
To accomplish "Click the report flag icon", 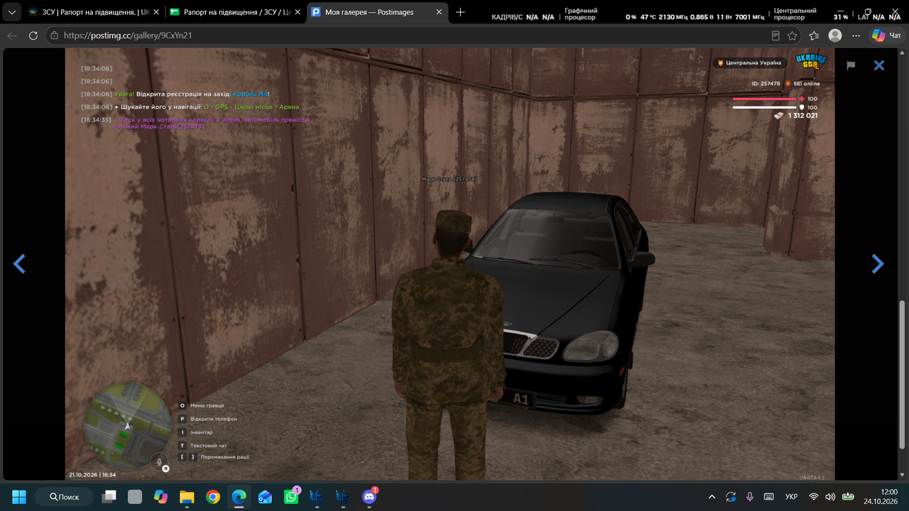I will click(x=851, y=65).
